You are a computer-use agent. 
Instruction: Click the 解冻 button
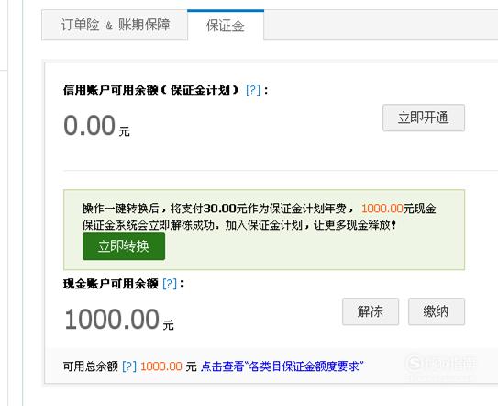(x=371, y=311)
